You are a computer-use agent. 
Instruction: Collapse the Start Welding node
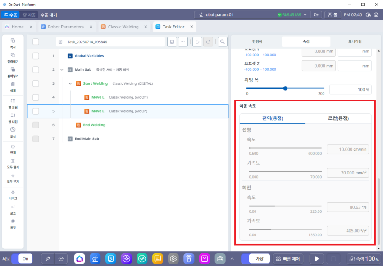pyautogui.click(x=70, y=83)
